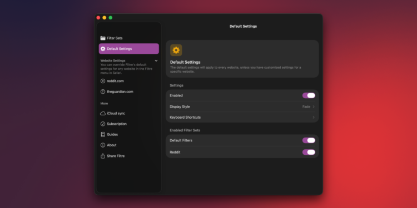Click the yellow gear icon in header card
This screenshot has height=208, width=417.
pyautogui.click(x=176, y=50)
